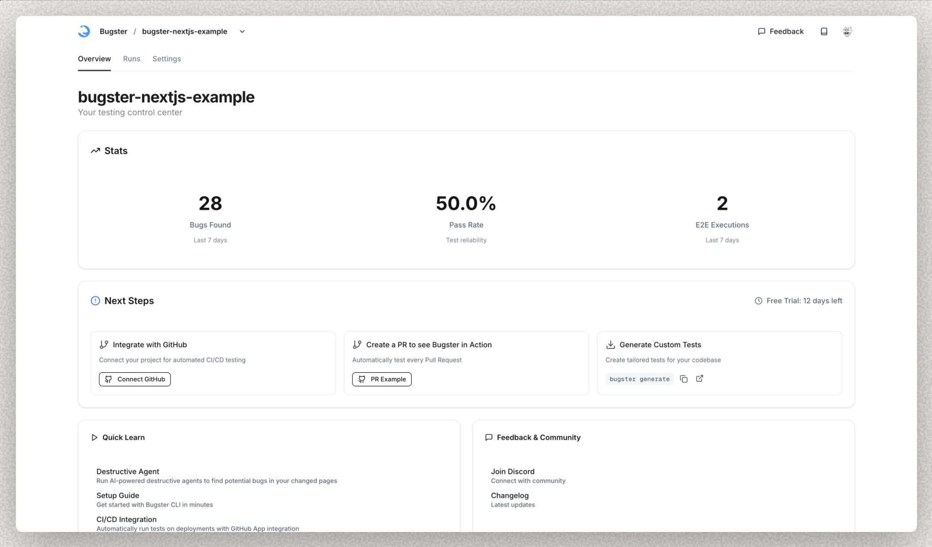
Task: Click the Free Trial clock icon
Action: coord(758,301)
